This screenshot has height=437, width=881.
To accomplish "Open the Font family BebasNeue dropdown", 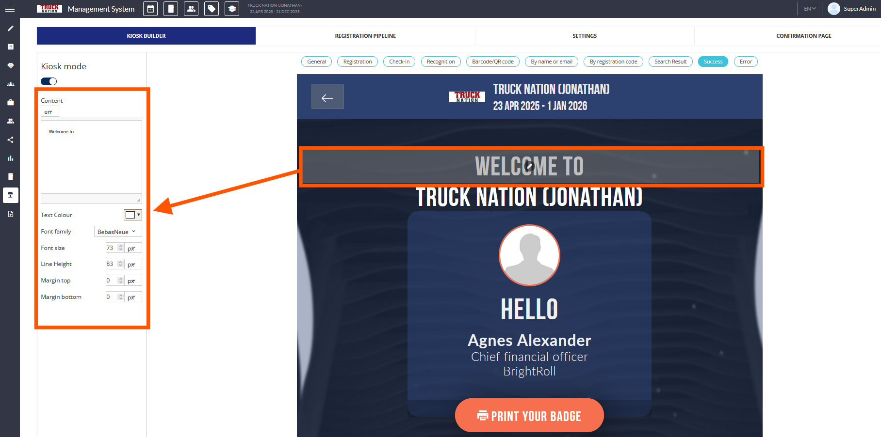I will (117, 232).
